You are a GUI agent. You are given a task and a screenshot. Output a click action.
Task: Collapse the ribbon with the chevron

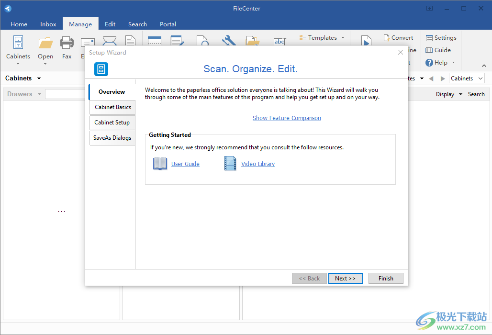pyautogui.click(x=484, y=66)
